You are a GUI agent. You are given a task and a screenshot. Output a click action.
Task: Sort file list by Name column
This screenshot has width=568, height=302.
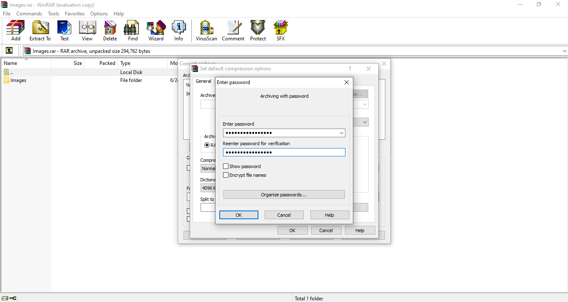(26, 63)
